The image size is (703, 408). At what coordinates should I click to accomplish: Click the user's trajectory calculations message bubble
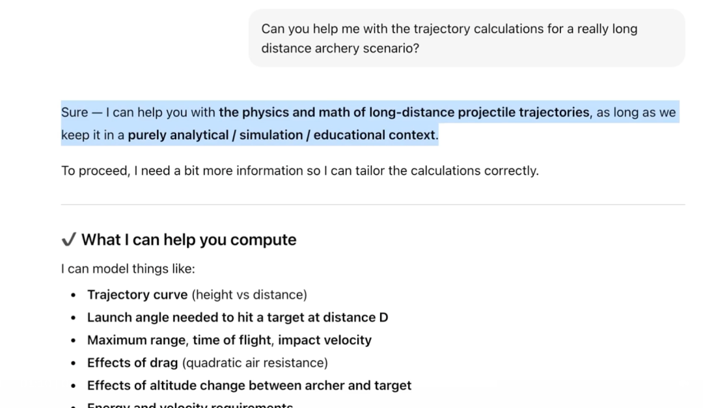(466, 38)
